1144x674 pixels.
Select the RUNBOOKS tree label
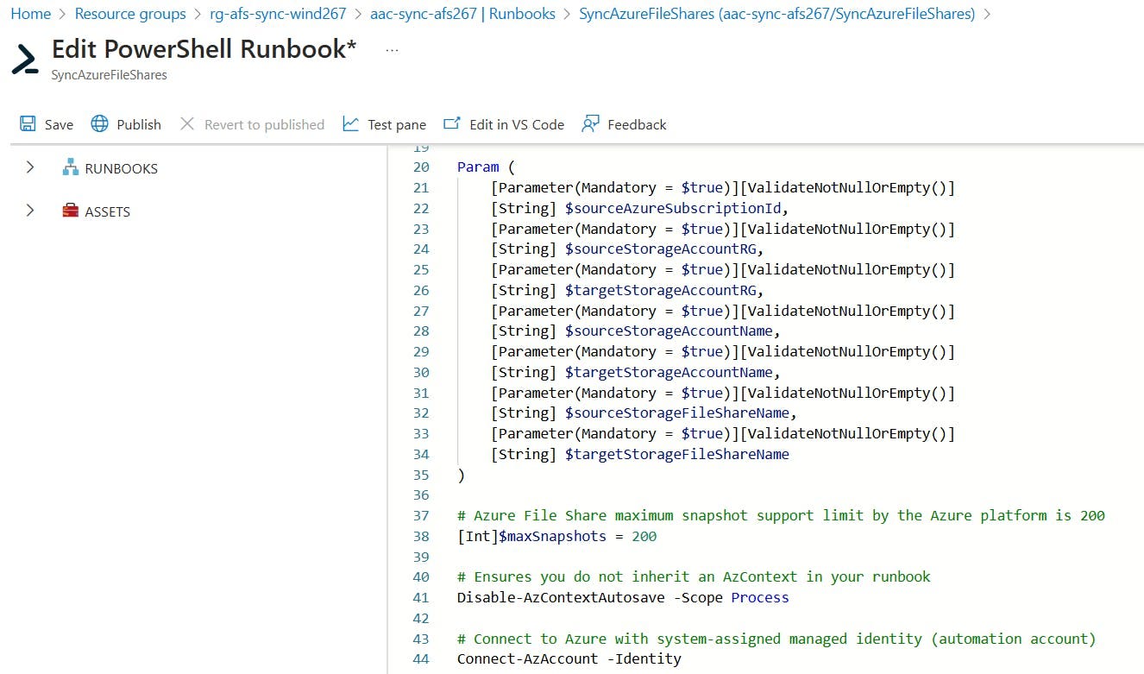[121, 168]
